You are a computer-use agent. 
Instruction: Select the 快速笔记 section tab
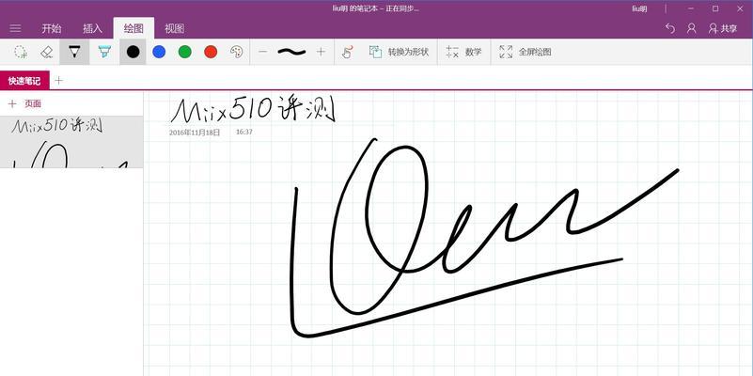[24, 81]
